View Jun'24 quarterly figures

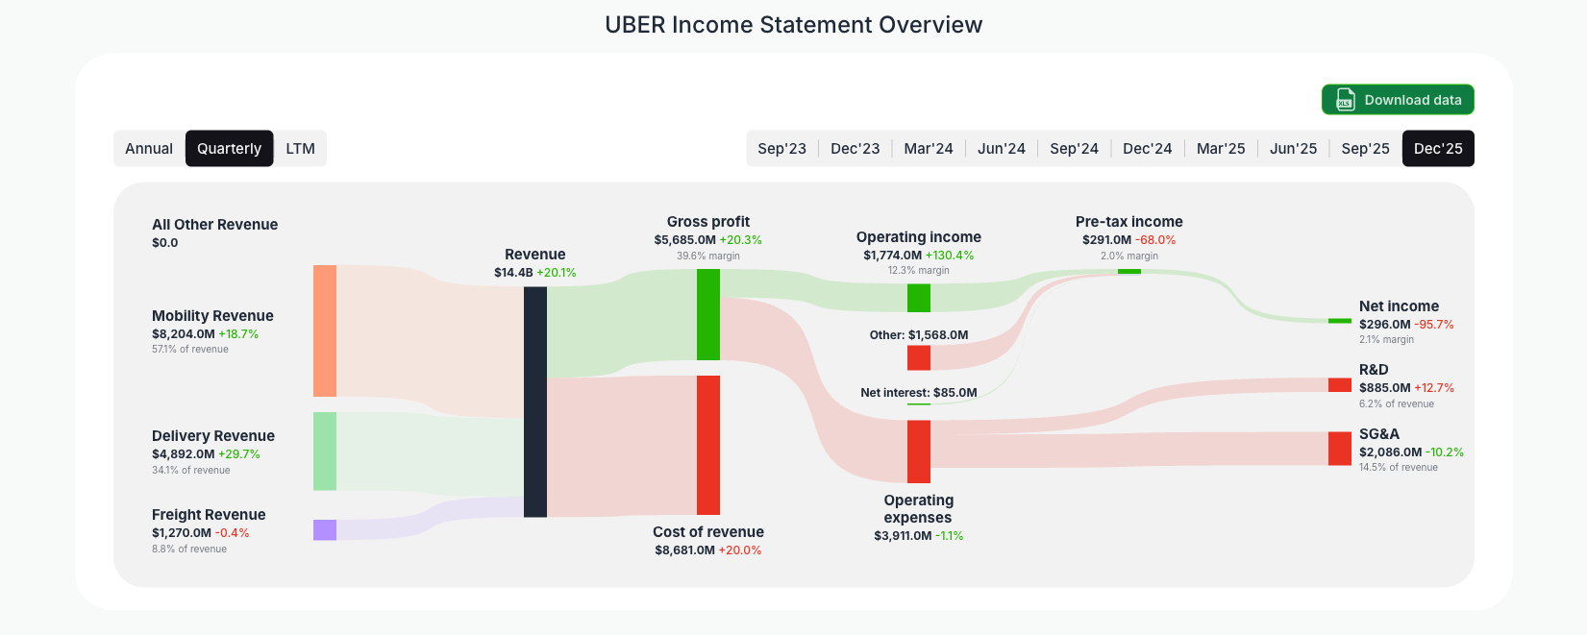point(1001,148)
